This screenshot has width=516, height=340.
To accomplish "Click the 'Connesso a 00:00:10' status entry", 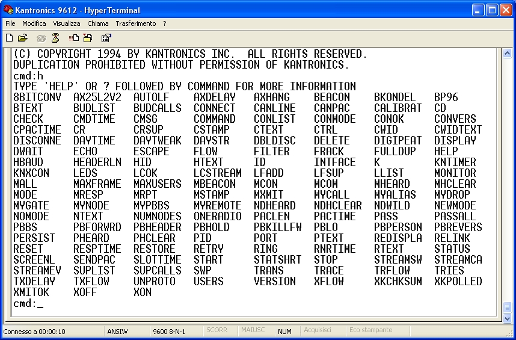I will click(x=34, y=332).
